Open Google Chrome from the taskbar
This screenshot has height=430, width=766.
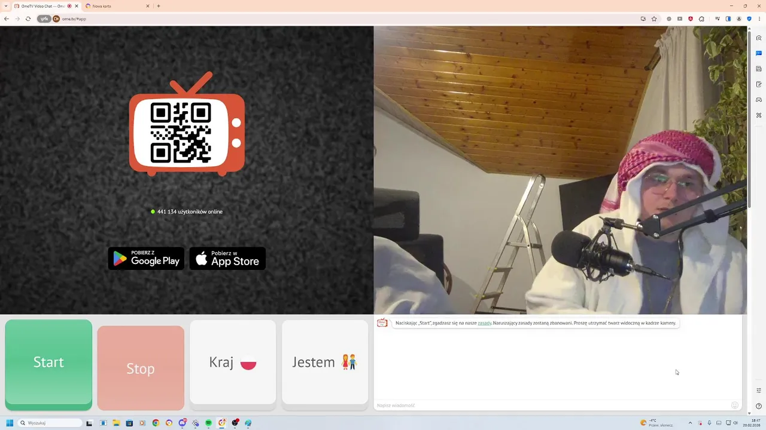(156, 423)
